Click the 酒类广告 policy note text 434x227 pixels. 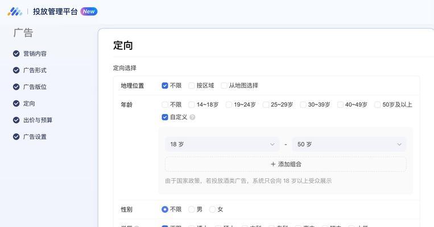248,181
